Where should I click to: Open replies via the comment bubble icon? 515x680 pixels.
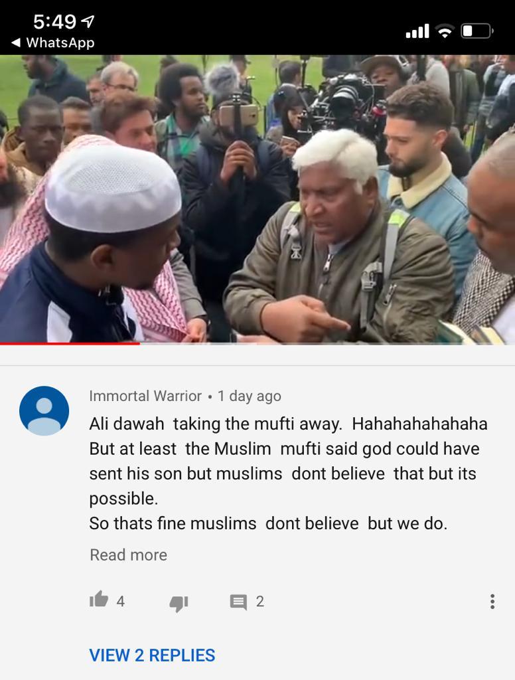(x=238, y=602)
